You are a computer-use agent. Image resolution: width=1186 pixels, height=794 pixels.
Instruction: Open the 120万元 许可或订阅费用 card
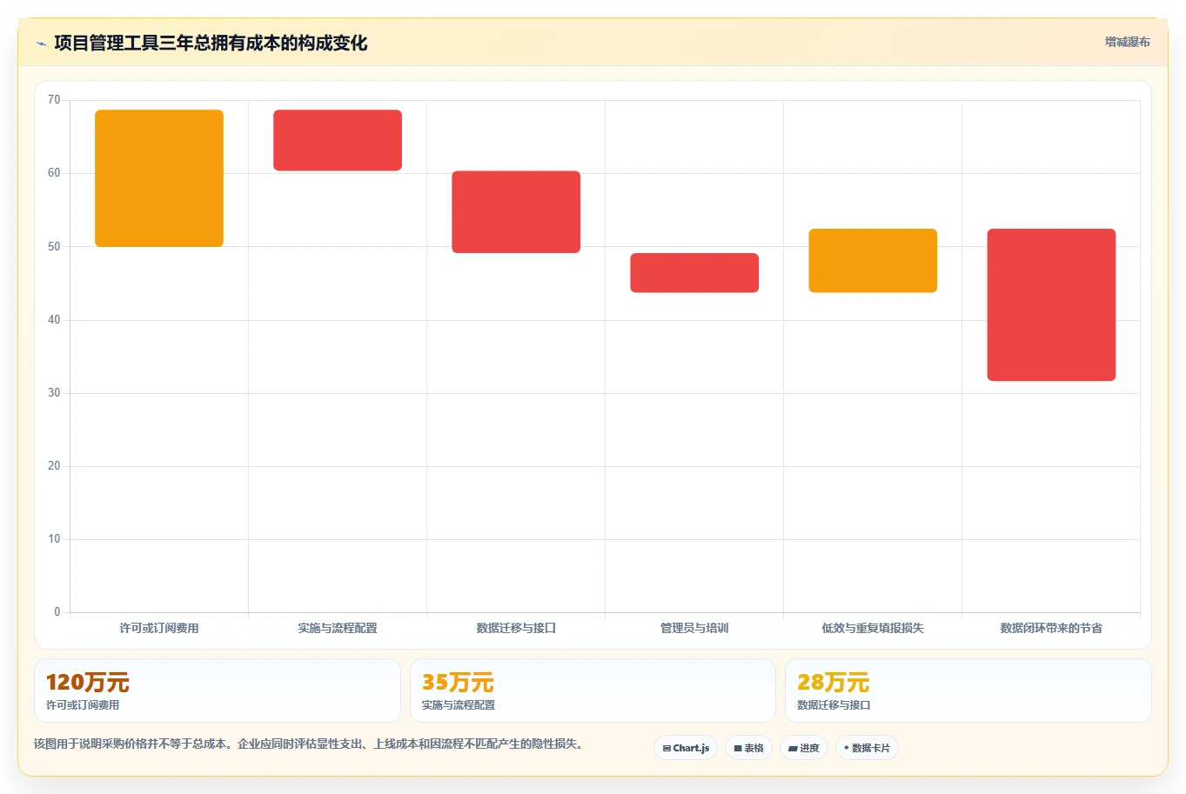coord(218,691)
